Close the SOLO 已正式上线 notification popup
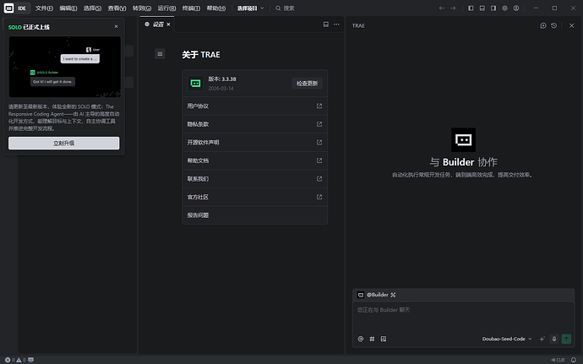The image size is (583, 364). (116, 26)
